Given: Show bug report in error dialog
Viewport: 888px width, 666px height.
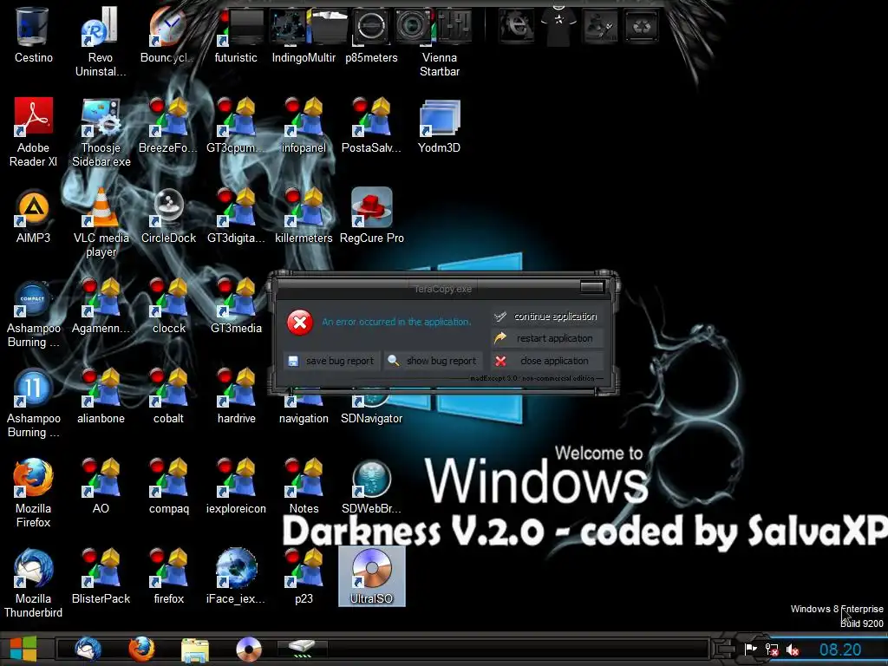Looking at the screenshot, I should coord(433,361).
